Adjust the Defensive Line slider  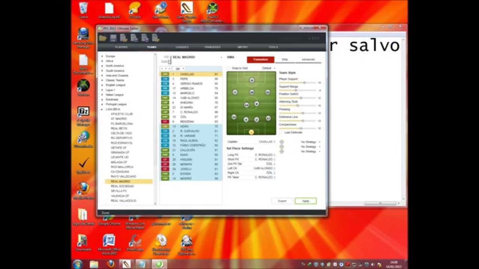coord(298,121)
